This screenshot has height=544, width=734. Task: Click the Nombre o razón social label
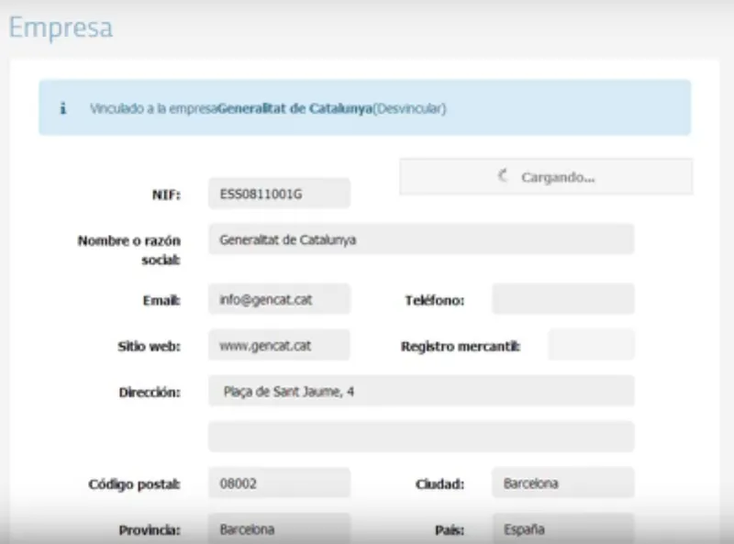[x=128, y=250]
